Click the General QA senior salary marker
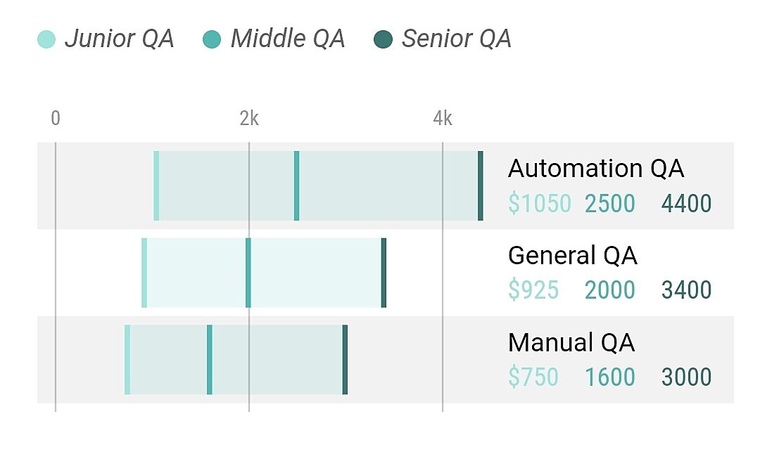This screenshot has height=468, width=760. click(x=384, y=273)
